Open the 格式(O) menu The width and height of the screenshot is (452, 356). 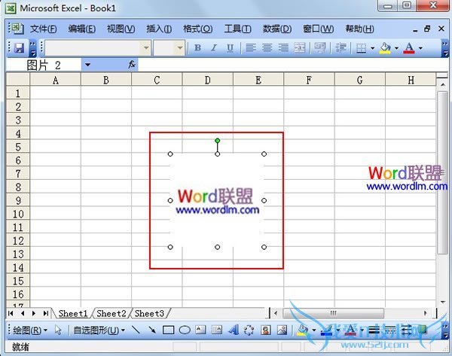click(197, 29)
